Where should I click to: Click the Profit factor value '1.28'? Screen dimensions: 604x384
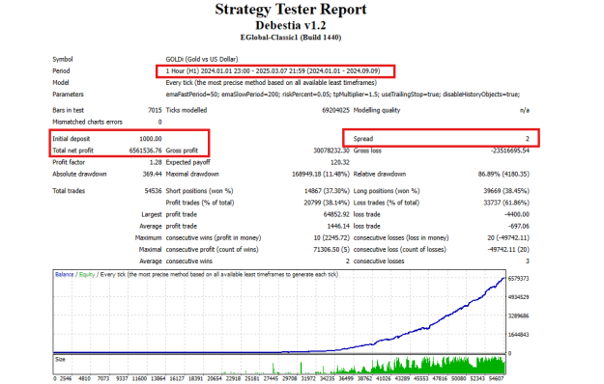click(x=156, y=162)
